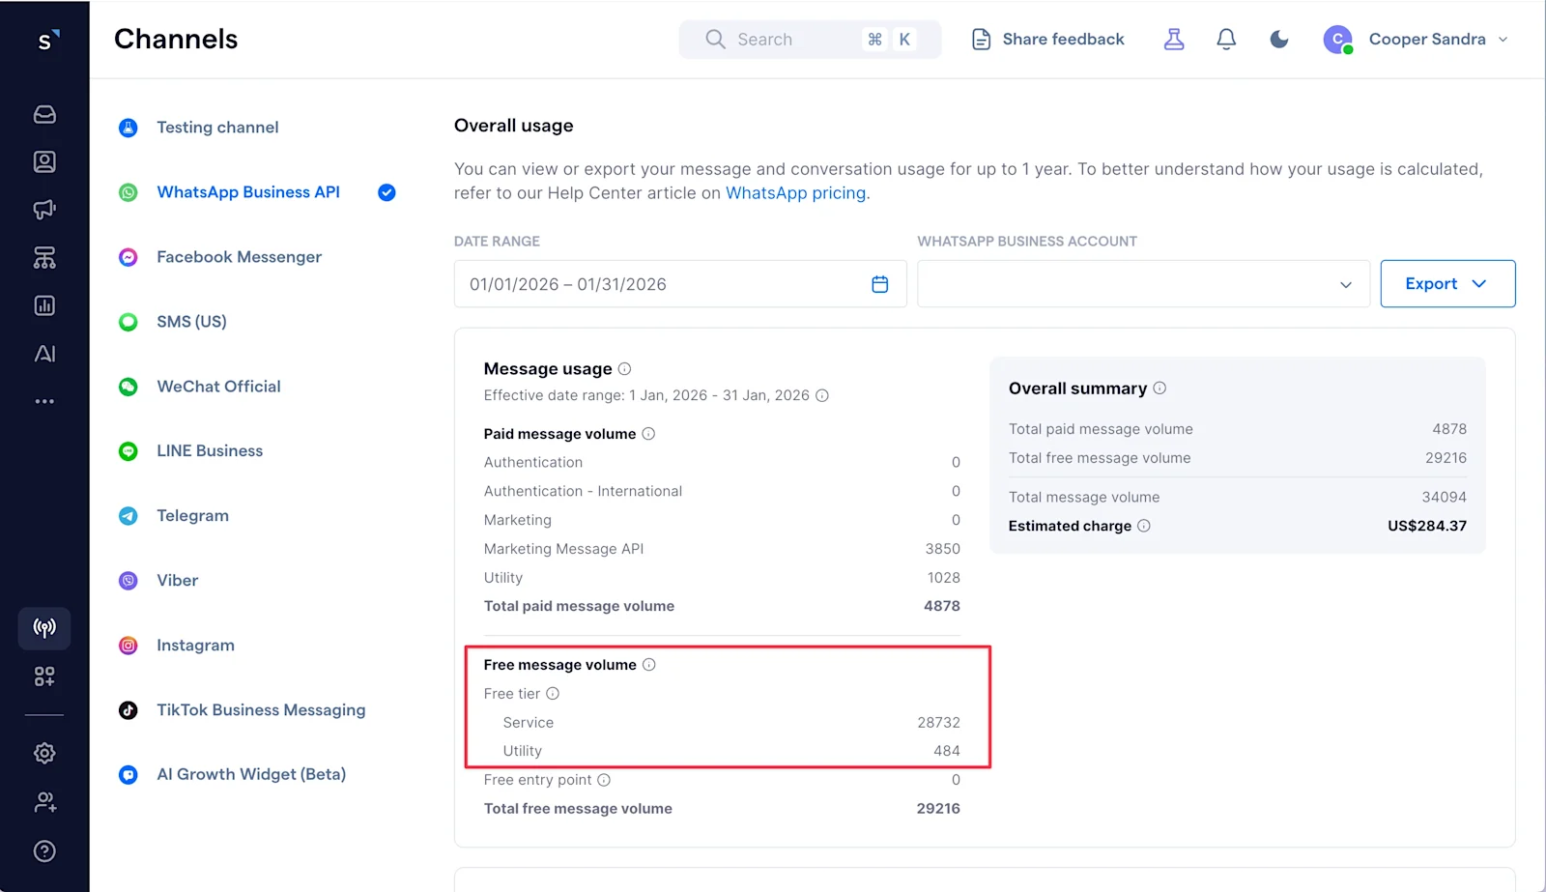Open Broadcasts megaphone icon
The width and height of the screenshot is (1546, 892).
[x=44, y=210]
